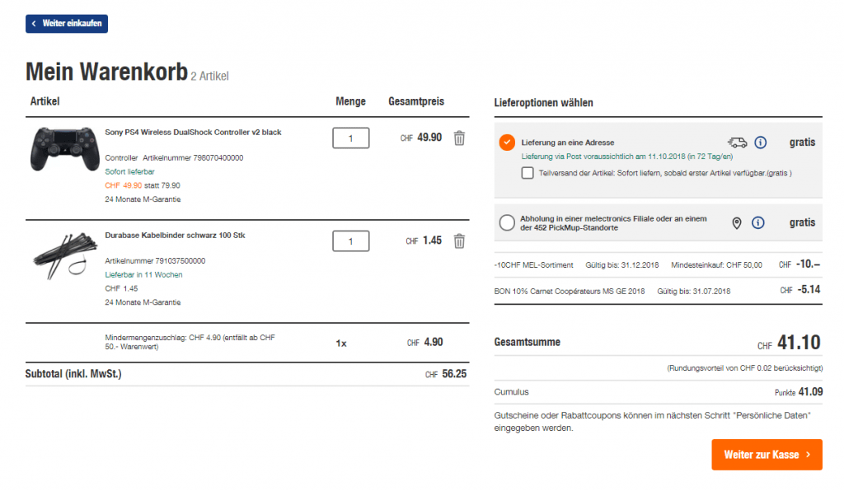Click the back chevron in 'Weiter einkaufen'
The width and height of the screenshot is (844, 491).
coord(34,24)
